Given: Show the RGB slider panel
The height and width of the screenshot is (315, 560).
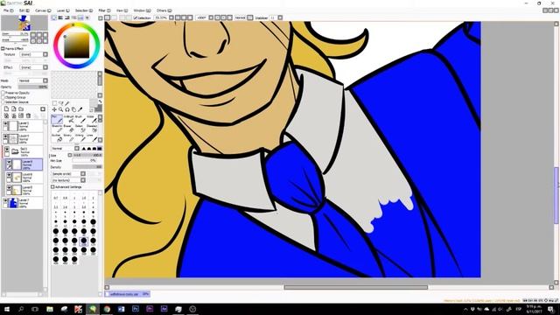Looking at the screenshot, I should point(60,17).
